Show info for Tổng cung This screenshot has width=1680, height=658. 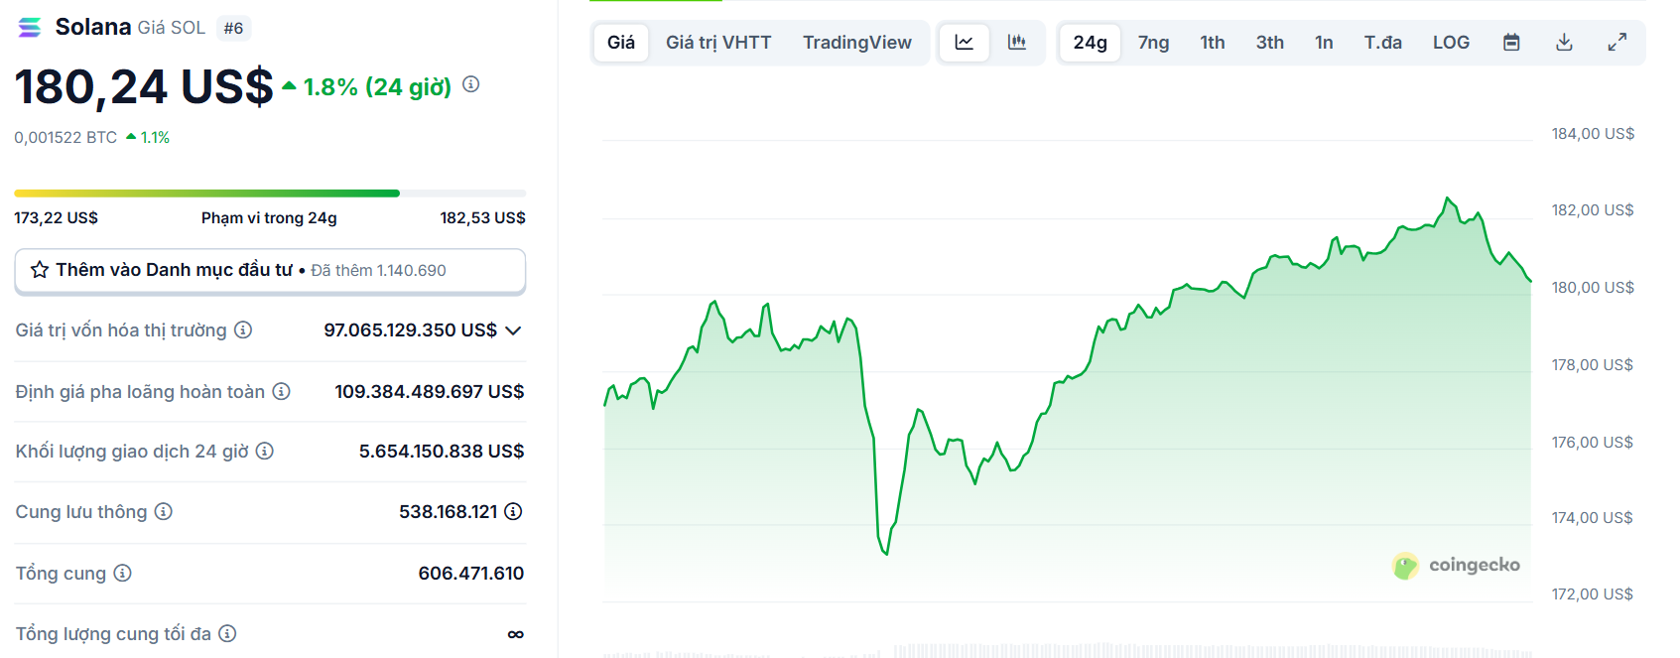pos(123,573)
